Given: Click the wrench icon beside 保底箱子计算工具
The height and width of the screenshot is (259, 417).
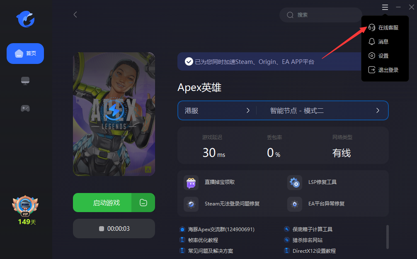Looking at the screenshot, I should pyautogui.click(x=287, y=229).
